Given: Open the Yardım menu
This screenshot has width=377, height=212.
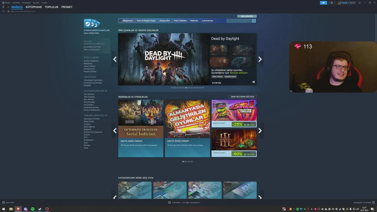Looking at the screenshot, I should click(x=44, y=3).
